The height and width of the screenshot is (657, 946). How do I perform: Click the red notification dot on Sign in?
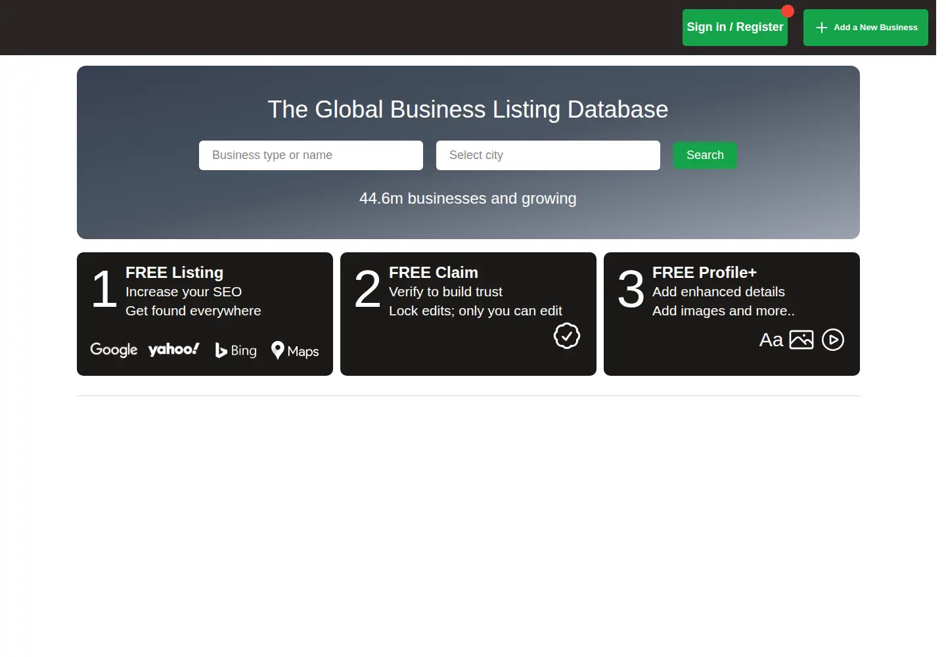pos(788,11)
